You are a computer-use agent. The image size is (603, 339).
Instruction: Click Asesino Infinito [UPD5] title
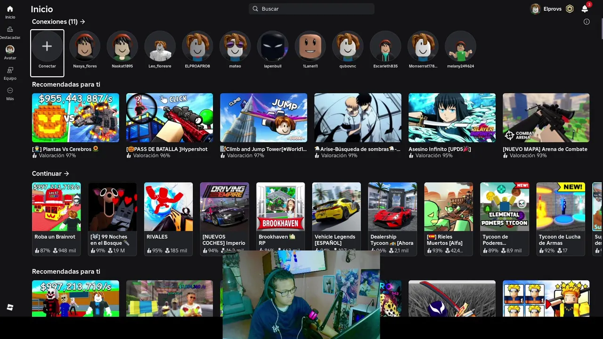tap(440, 149)
